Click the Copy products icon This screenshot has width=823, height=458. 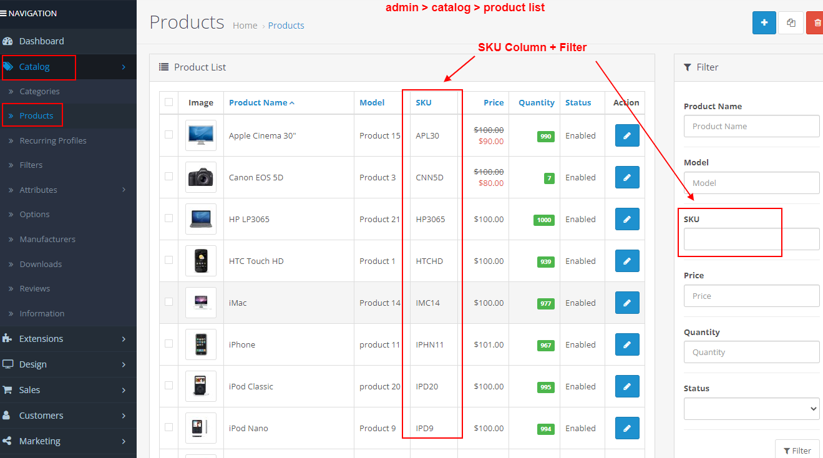tap(790, 22)
